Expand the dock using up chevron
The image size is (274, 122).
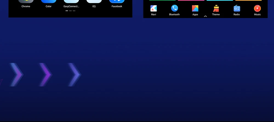pyautogui.click(x=206, y=16)
